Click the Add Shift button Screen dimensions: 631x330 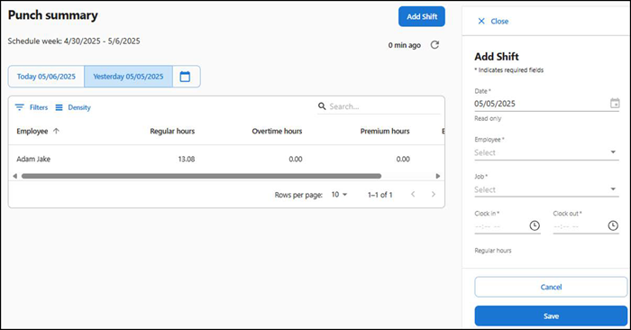(422, 16)
